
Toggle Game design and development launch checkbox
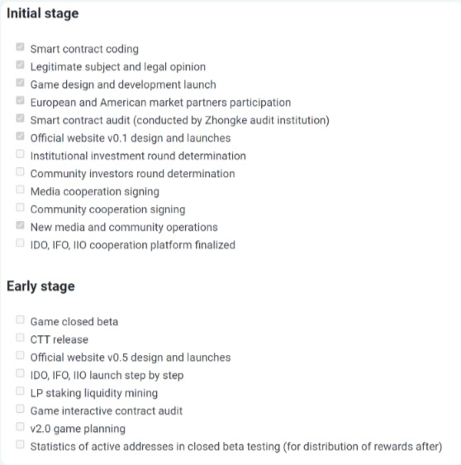(x=20, y=83)
